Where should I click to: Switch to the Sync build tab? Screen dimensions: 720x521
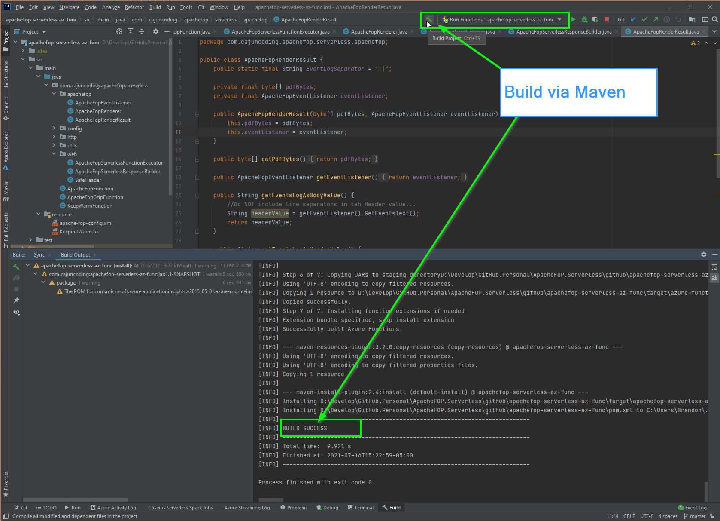pyautogui.click(x=39, y=255)
